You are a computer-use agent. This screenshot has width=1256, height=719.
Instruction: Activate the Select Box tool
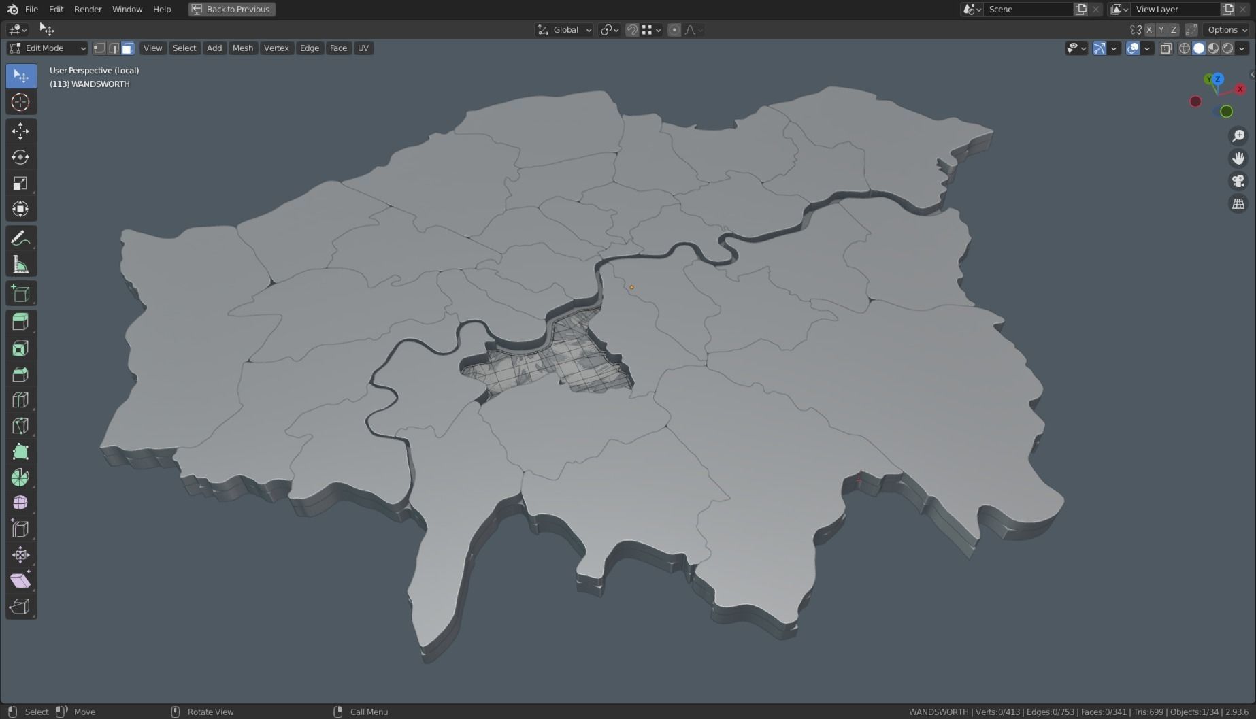tap(20, 76)
